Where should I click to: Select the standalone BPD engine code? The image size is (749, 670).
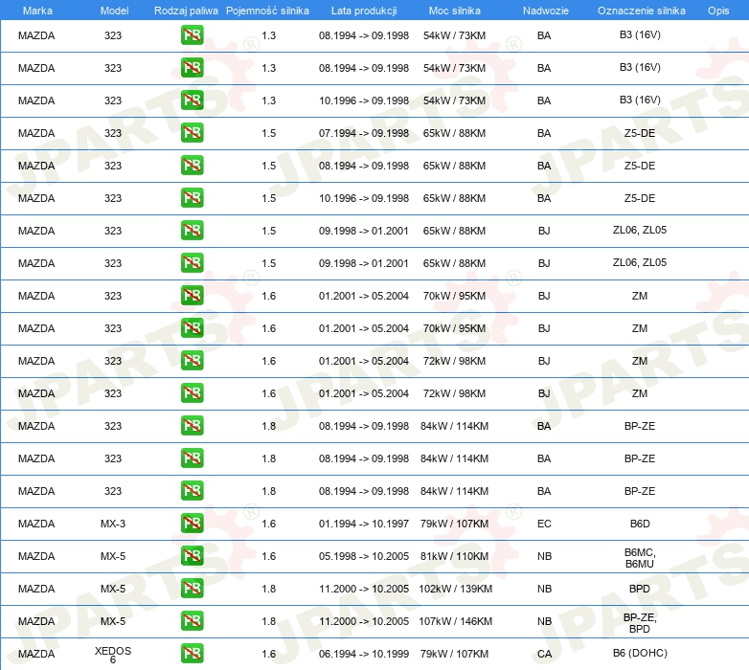[640, 589]
